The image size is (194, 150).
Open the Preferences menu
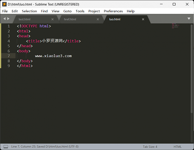pyautogui.click(x=113, y=11)
